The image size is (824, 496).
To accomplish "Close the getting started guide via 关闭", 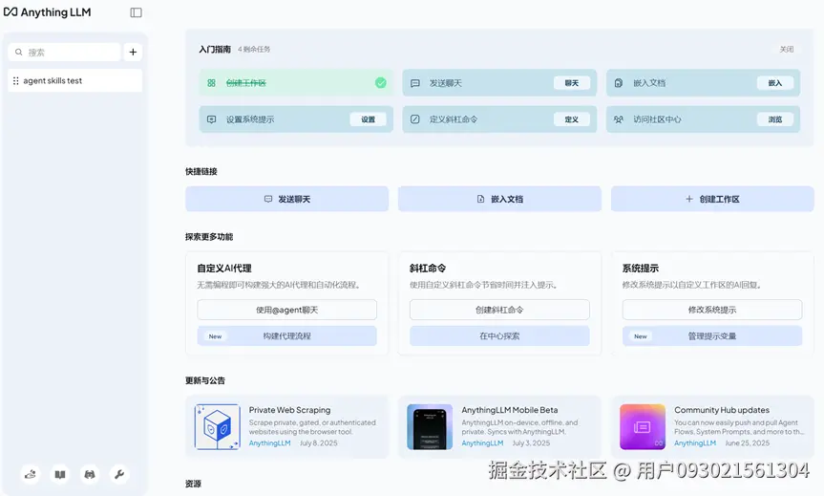I will tap(787, 49).
